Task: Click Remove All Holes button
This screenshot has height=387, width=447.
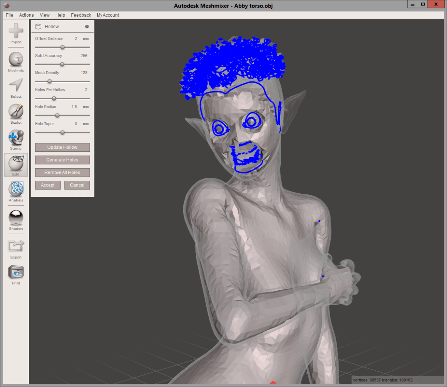Action: [62, 172]
